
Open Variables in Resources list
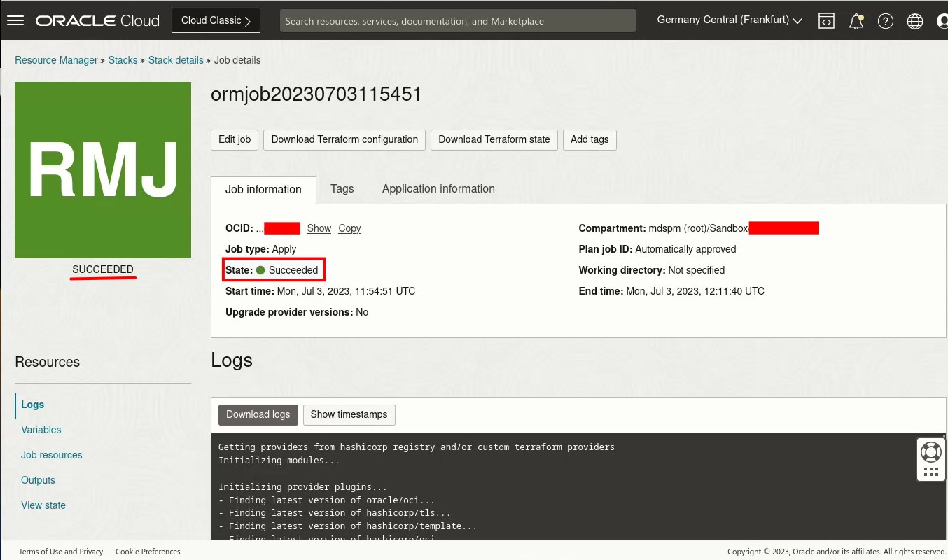point(41,430)
